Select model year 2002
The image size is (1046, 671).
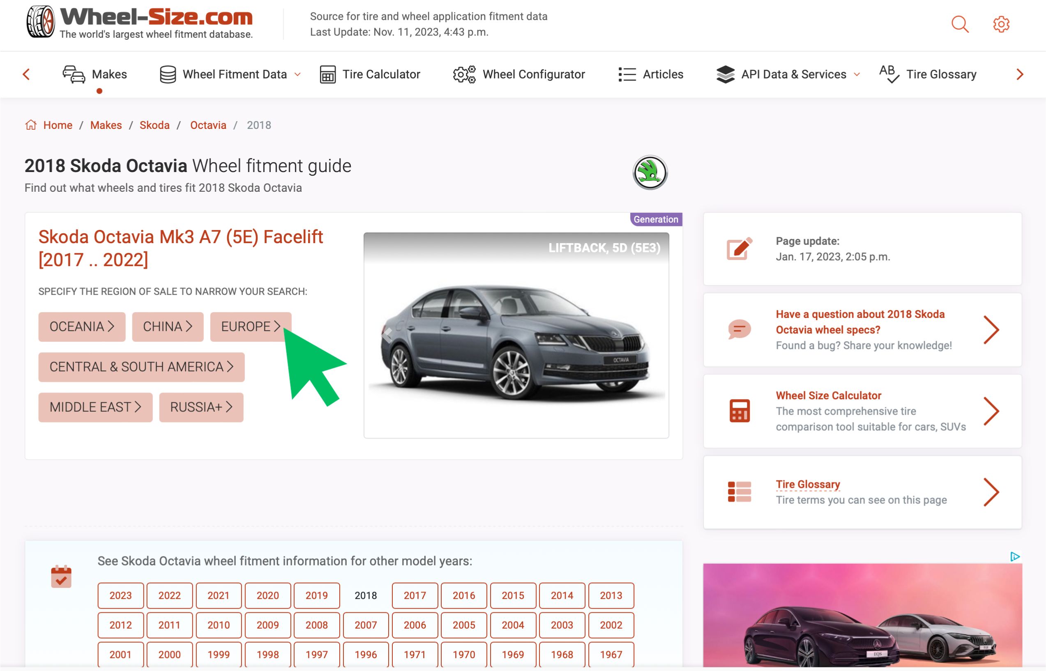[x=611, y=625]
